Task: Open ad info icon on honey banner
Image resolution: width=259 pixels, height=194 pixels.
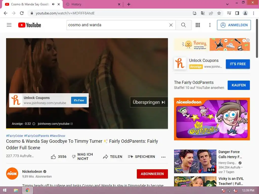Action: click(x=248, y=40)
